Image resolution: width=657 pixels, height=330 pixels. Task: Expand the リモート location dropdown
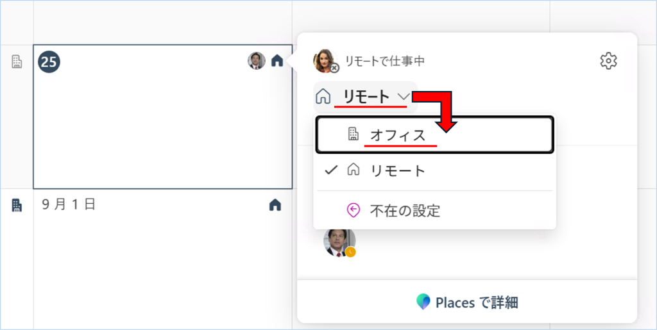point(365,97)
